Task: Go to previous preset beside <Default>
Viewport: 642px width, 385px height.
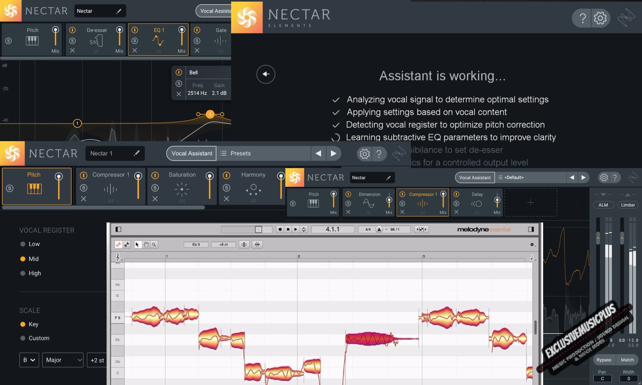Action: coord(572,177)
